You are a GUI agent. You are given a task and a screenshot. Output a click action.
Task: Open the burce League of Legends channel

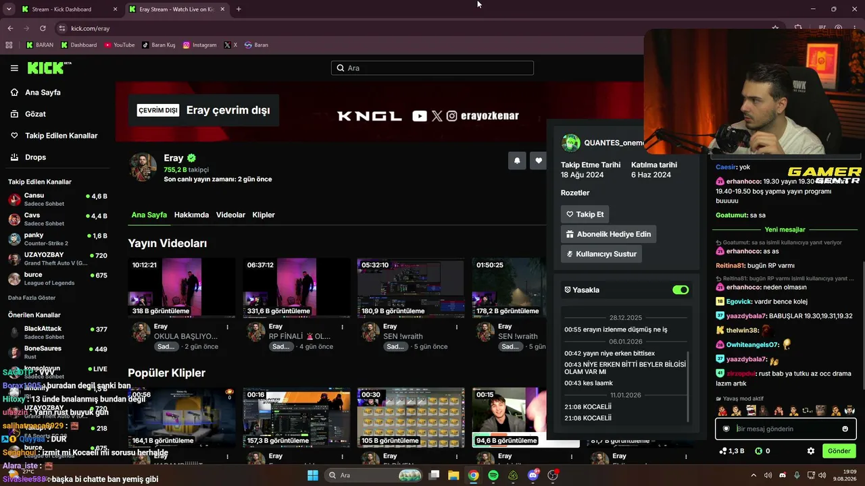(57, 279)
